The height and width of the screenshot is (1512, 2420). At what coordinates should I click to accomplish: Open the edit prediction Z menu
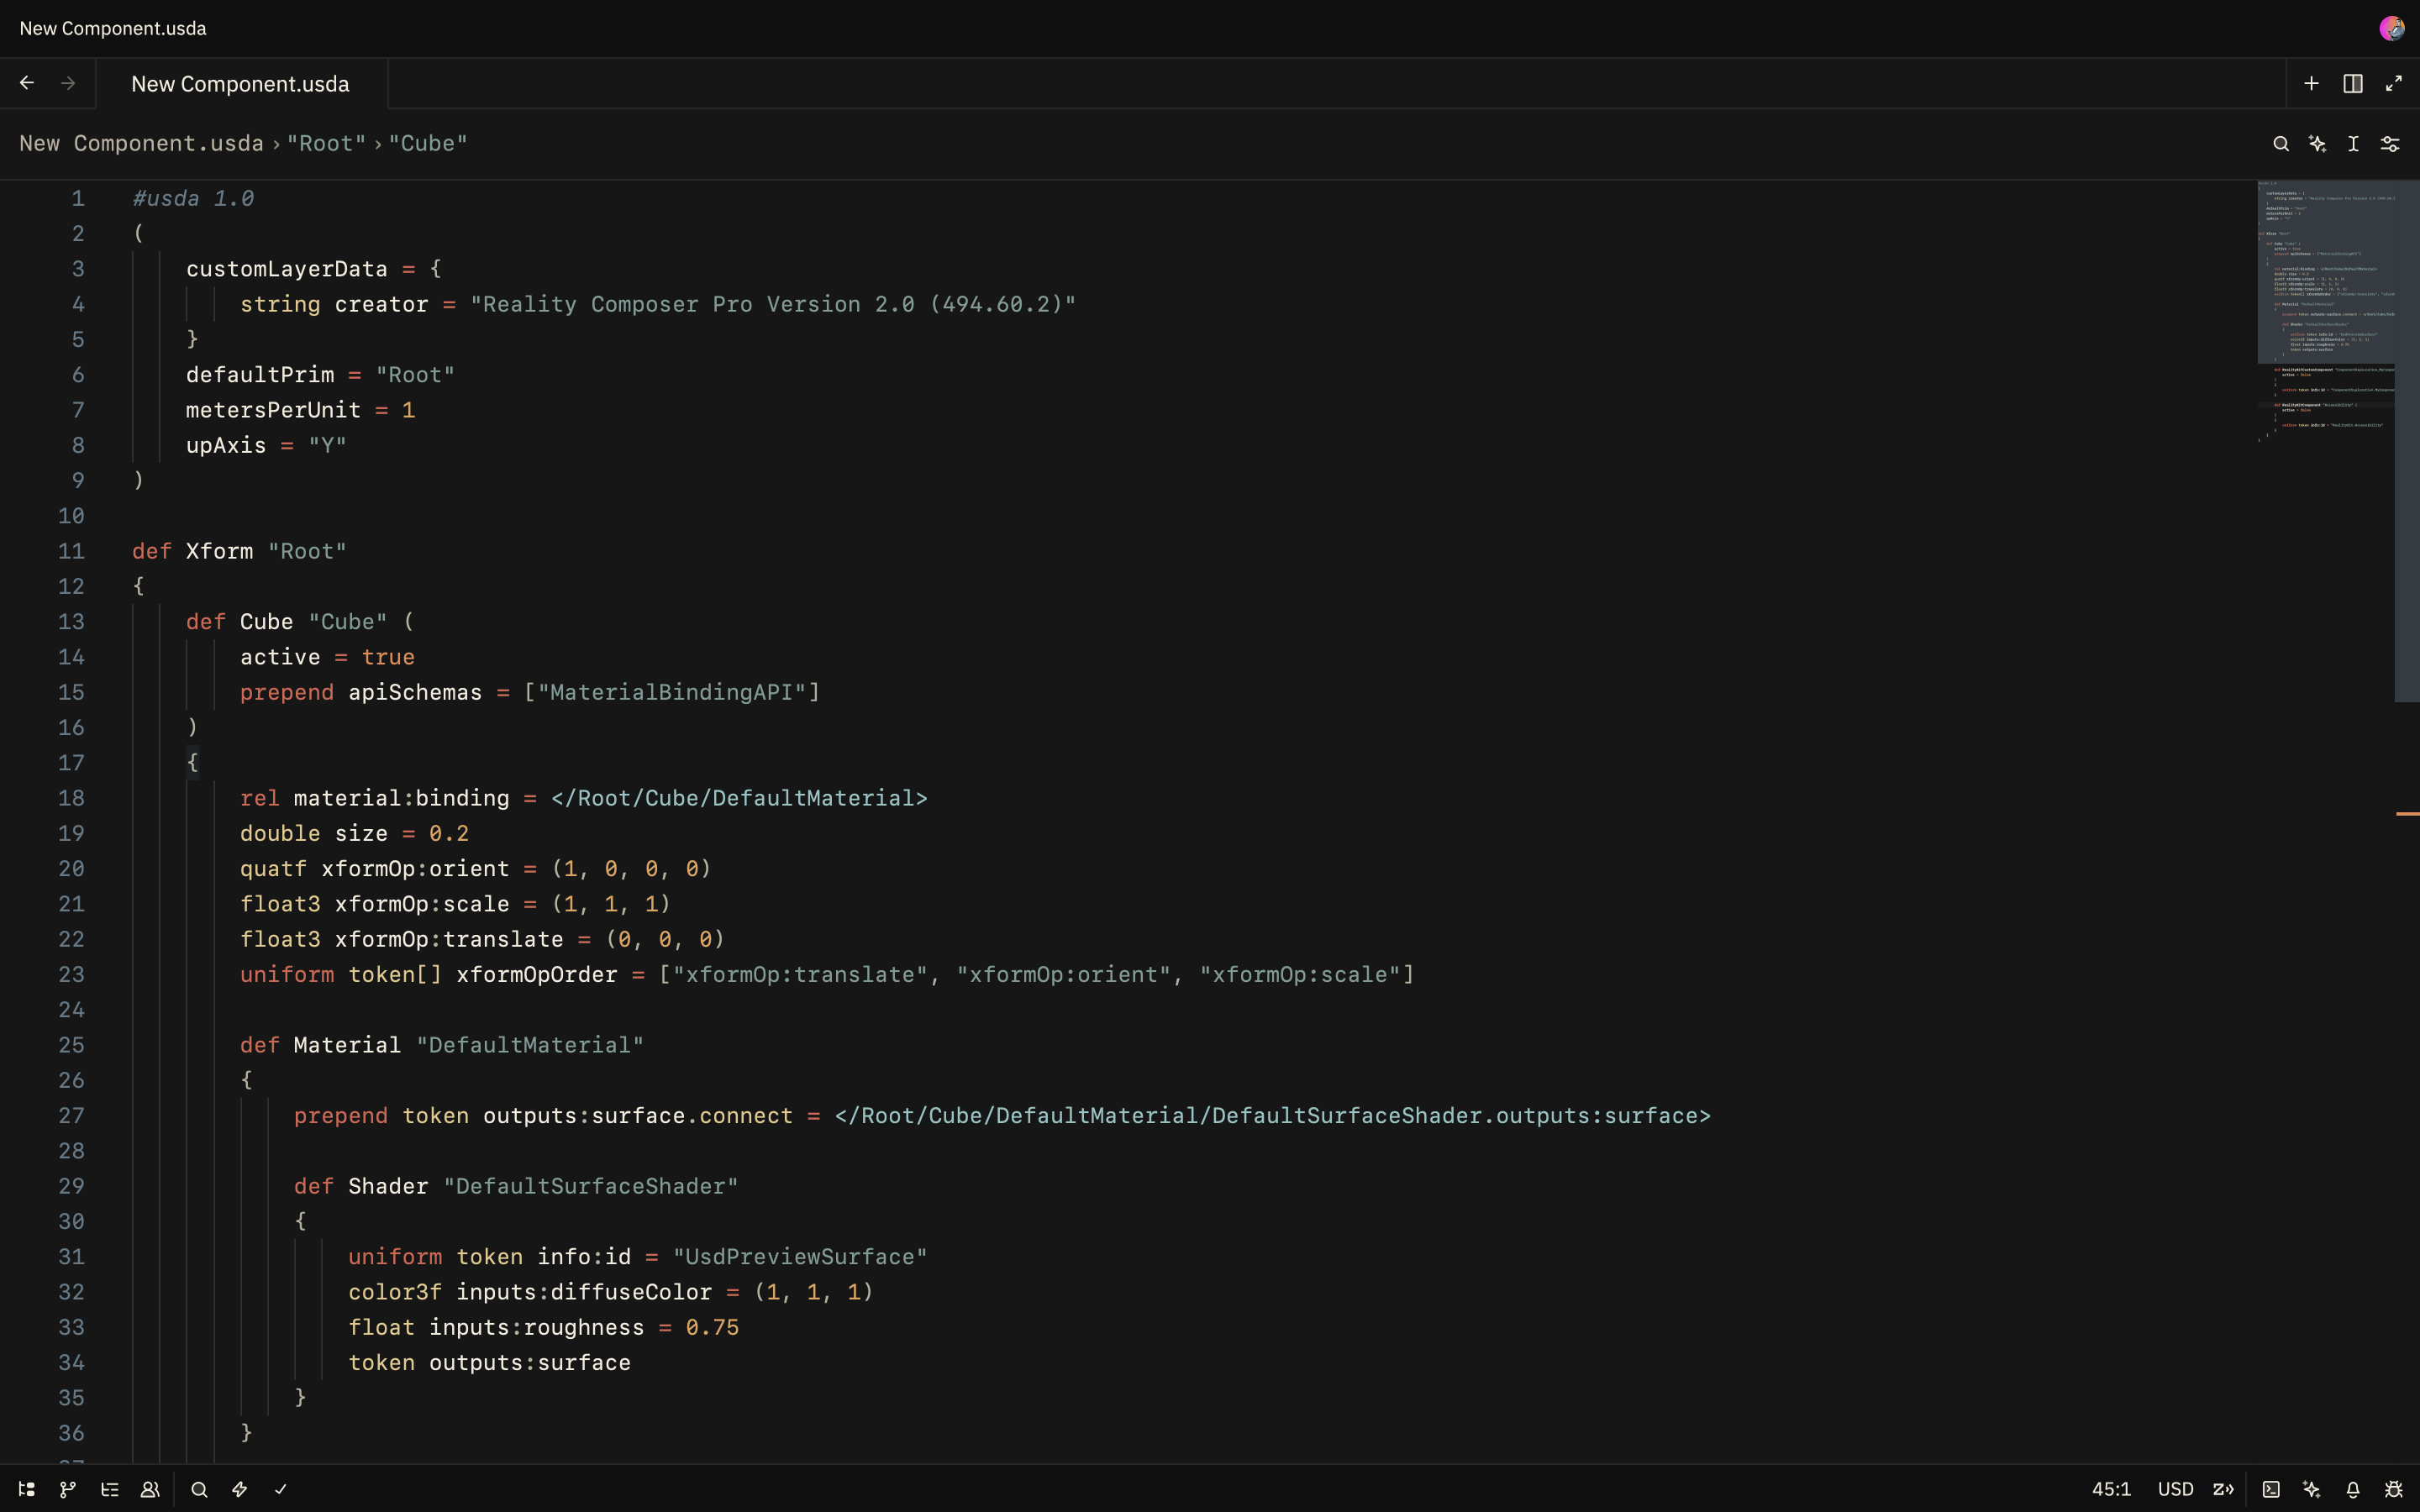point(2223,1489)
